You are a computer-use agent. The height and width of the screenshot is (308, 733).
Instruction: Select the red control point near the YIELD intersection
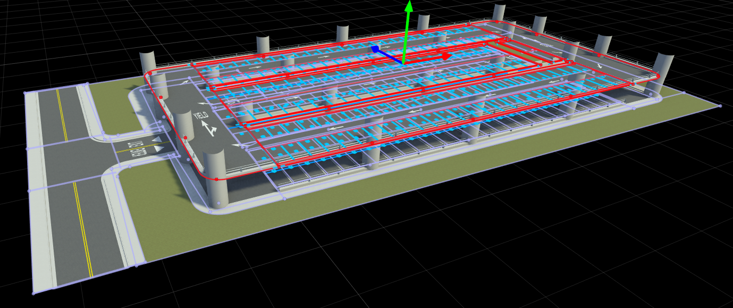[x=186, y=138]
